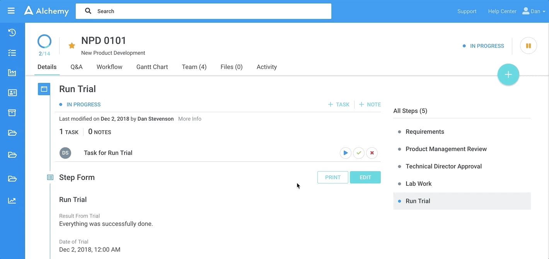Open the Help Center link
The width and height of the screenshot is (549, 259).
502,11
